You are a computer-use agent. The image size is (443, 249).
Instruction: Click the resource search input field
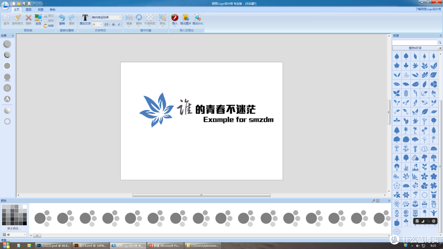tap(415, 42)
